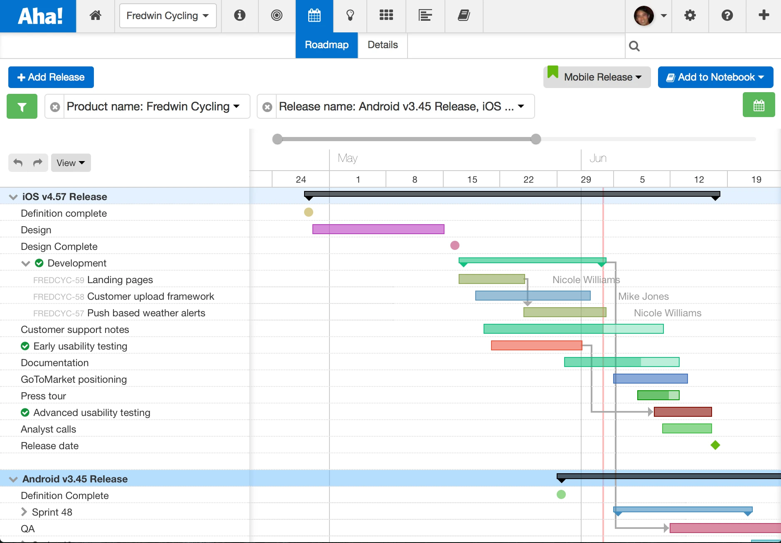The image size is (781, 543).
Task: Click the Aha! logo
Action: tap(40, 16)
